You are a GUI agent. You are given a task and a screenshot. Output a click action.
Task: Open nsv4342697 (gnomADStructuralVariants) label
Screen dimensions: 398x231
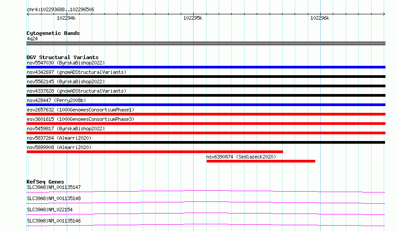(76, 72)
